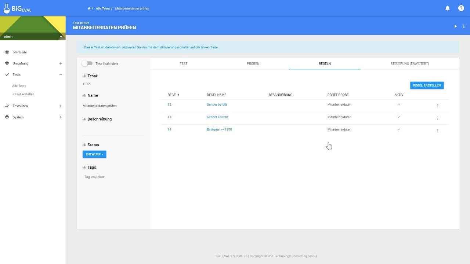Select the REGELN tab
Viewport: 470px width, 264px height.
click(x=325, y=63)
